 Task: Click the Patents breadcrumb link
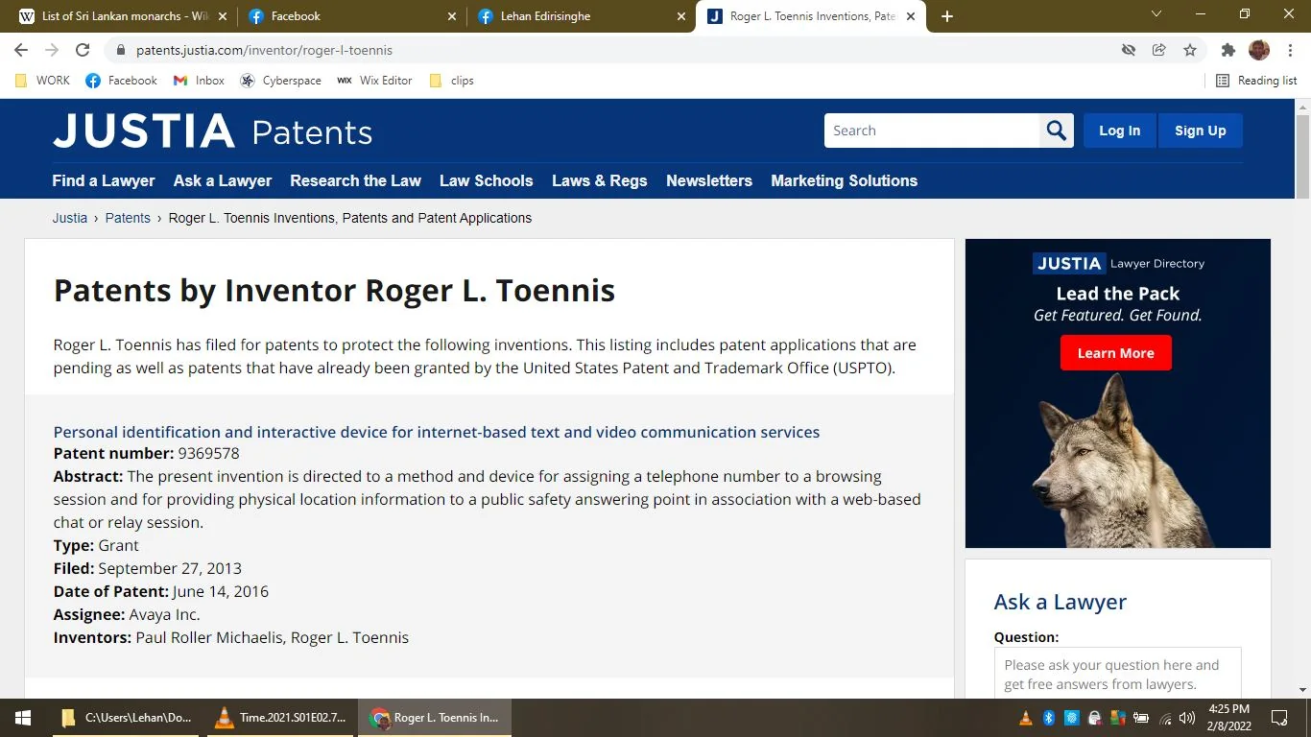(128, 218)
